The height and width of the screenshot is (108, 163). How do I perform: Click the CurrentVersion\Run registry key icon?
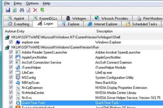tap(7, 48)
